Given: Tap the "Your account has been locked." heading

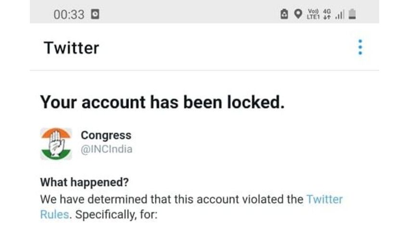Looking at the screenshot, I should 162,102.
